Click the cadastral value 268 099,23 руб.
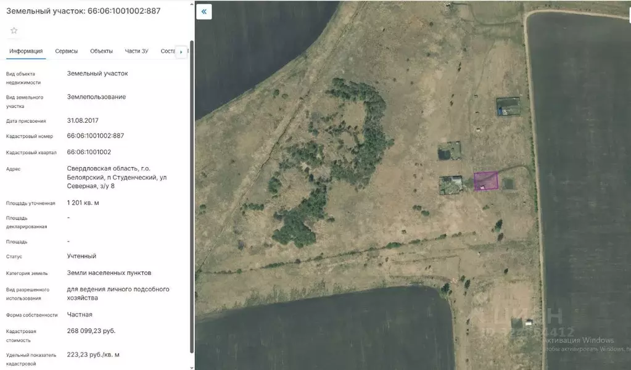Image resolution: width=631 pixels, height=370 pixels. click(x=91, y=331)
